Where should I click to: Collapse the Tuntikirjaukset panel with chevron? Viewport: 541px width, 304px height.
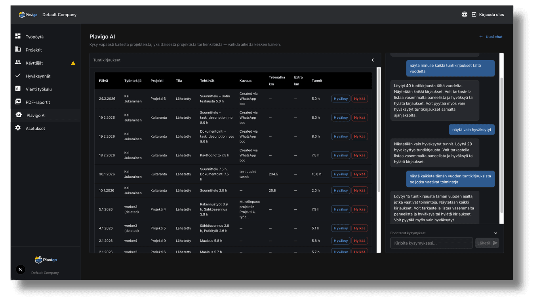pyautogui.click(x=372, y=60)
